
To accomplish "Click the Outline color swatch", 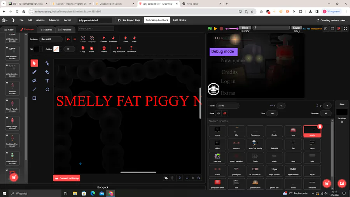I will pos(56,49).
